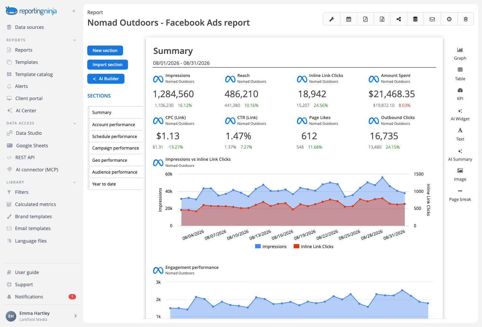
Task: Click the Meta icon beside Impressions KPI
Action: pos(158,79)
